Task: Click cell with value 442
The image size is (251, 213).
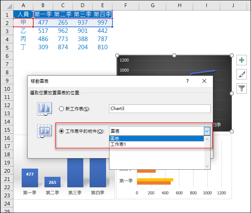Action: coord(102,31)
